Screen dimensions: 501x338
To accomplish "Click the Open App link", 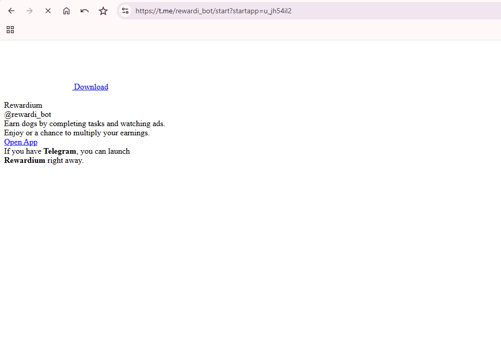I will point(21,142).
